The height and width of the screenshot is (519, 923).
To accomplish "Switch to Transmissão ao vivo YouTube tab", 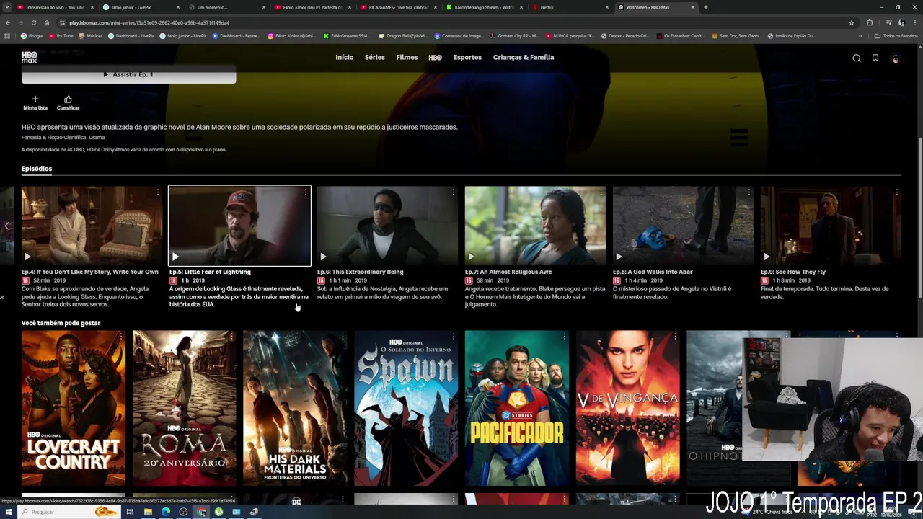I will click(x=56, y=7).
